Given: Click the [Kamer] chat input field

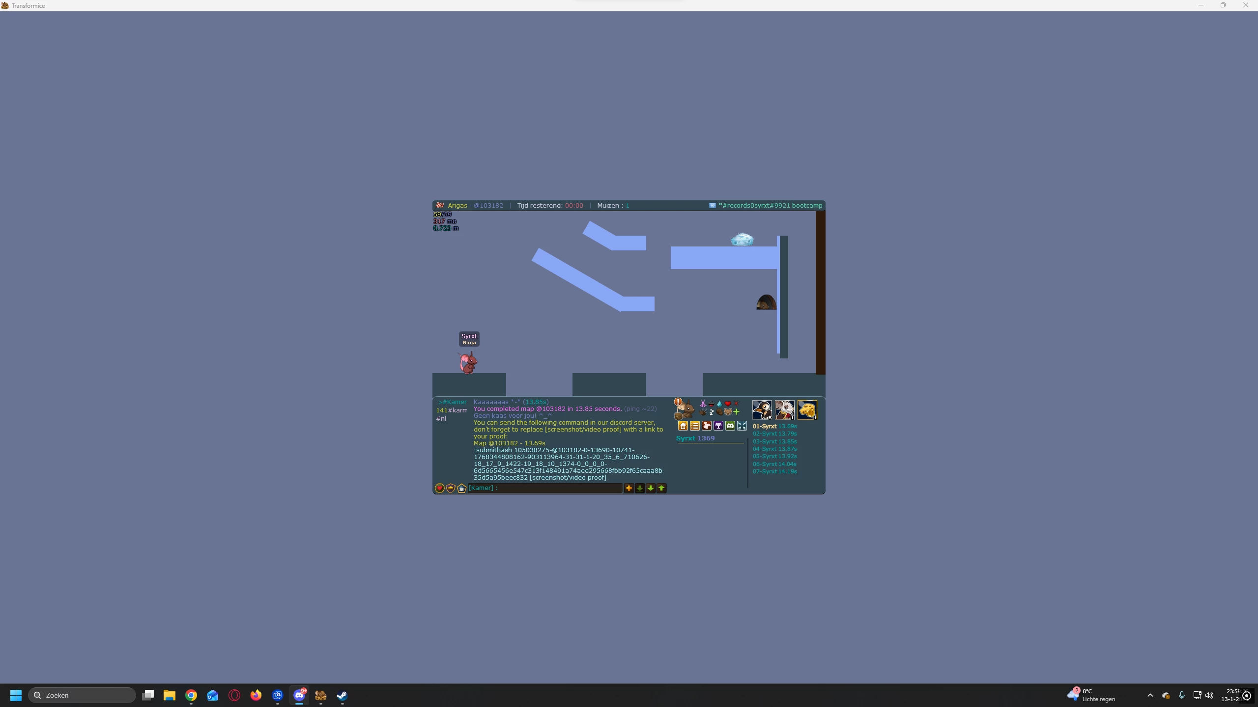Looking at the screenshot, I should pos(545,488).
